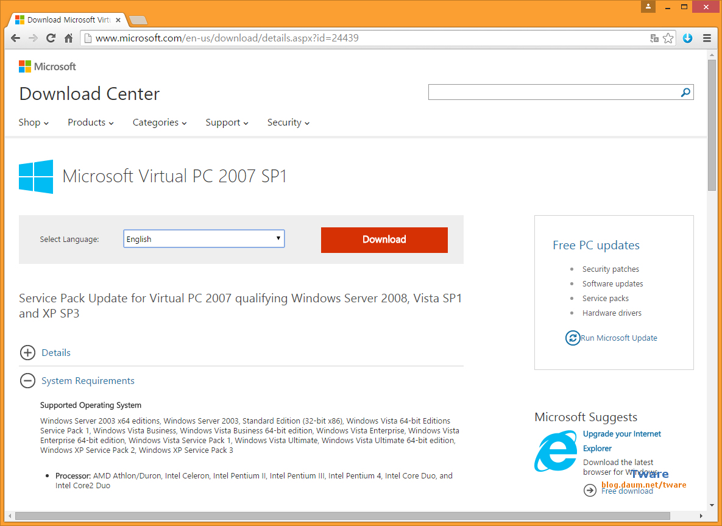Click the System Requirements link

[88, 381]
